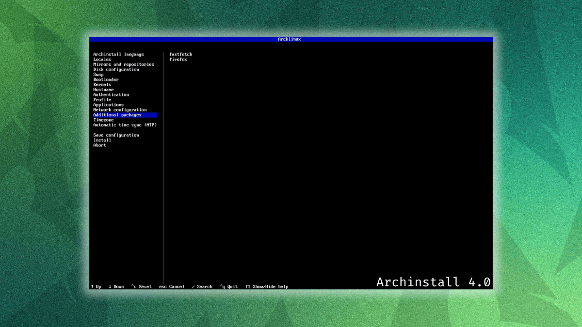
Task: Open the Profile configuration
Action: click(x=101, y=99)
